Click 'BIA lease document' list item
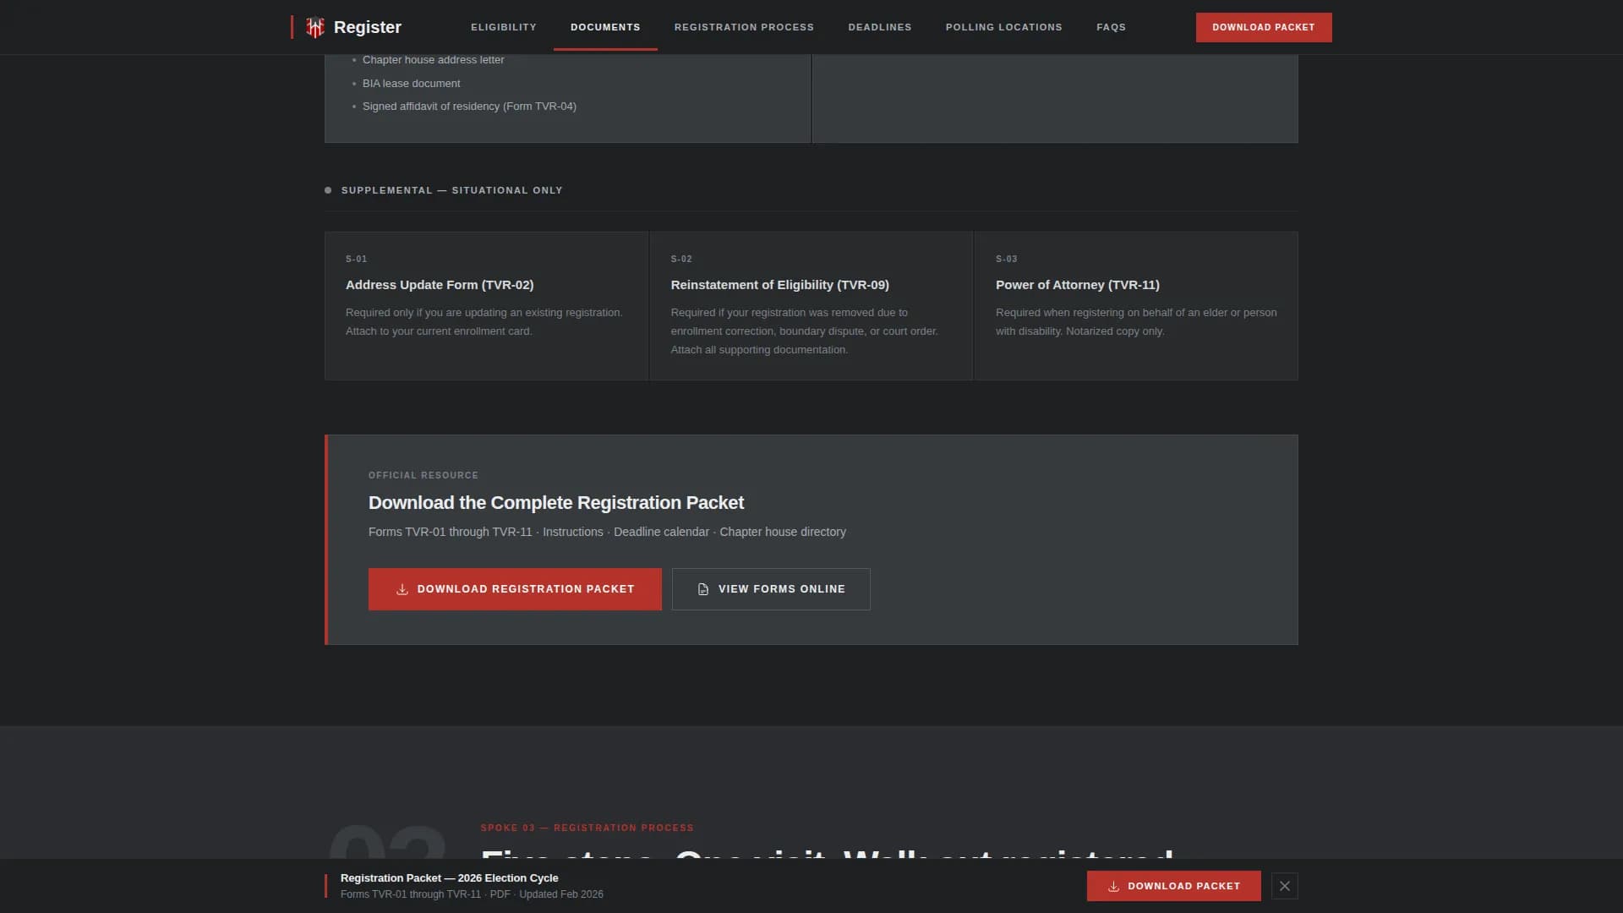Screen dimensions: 1623x913 (x=412, y=84)
